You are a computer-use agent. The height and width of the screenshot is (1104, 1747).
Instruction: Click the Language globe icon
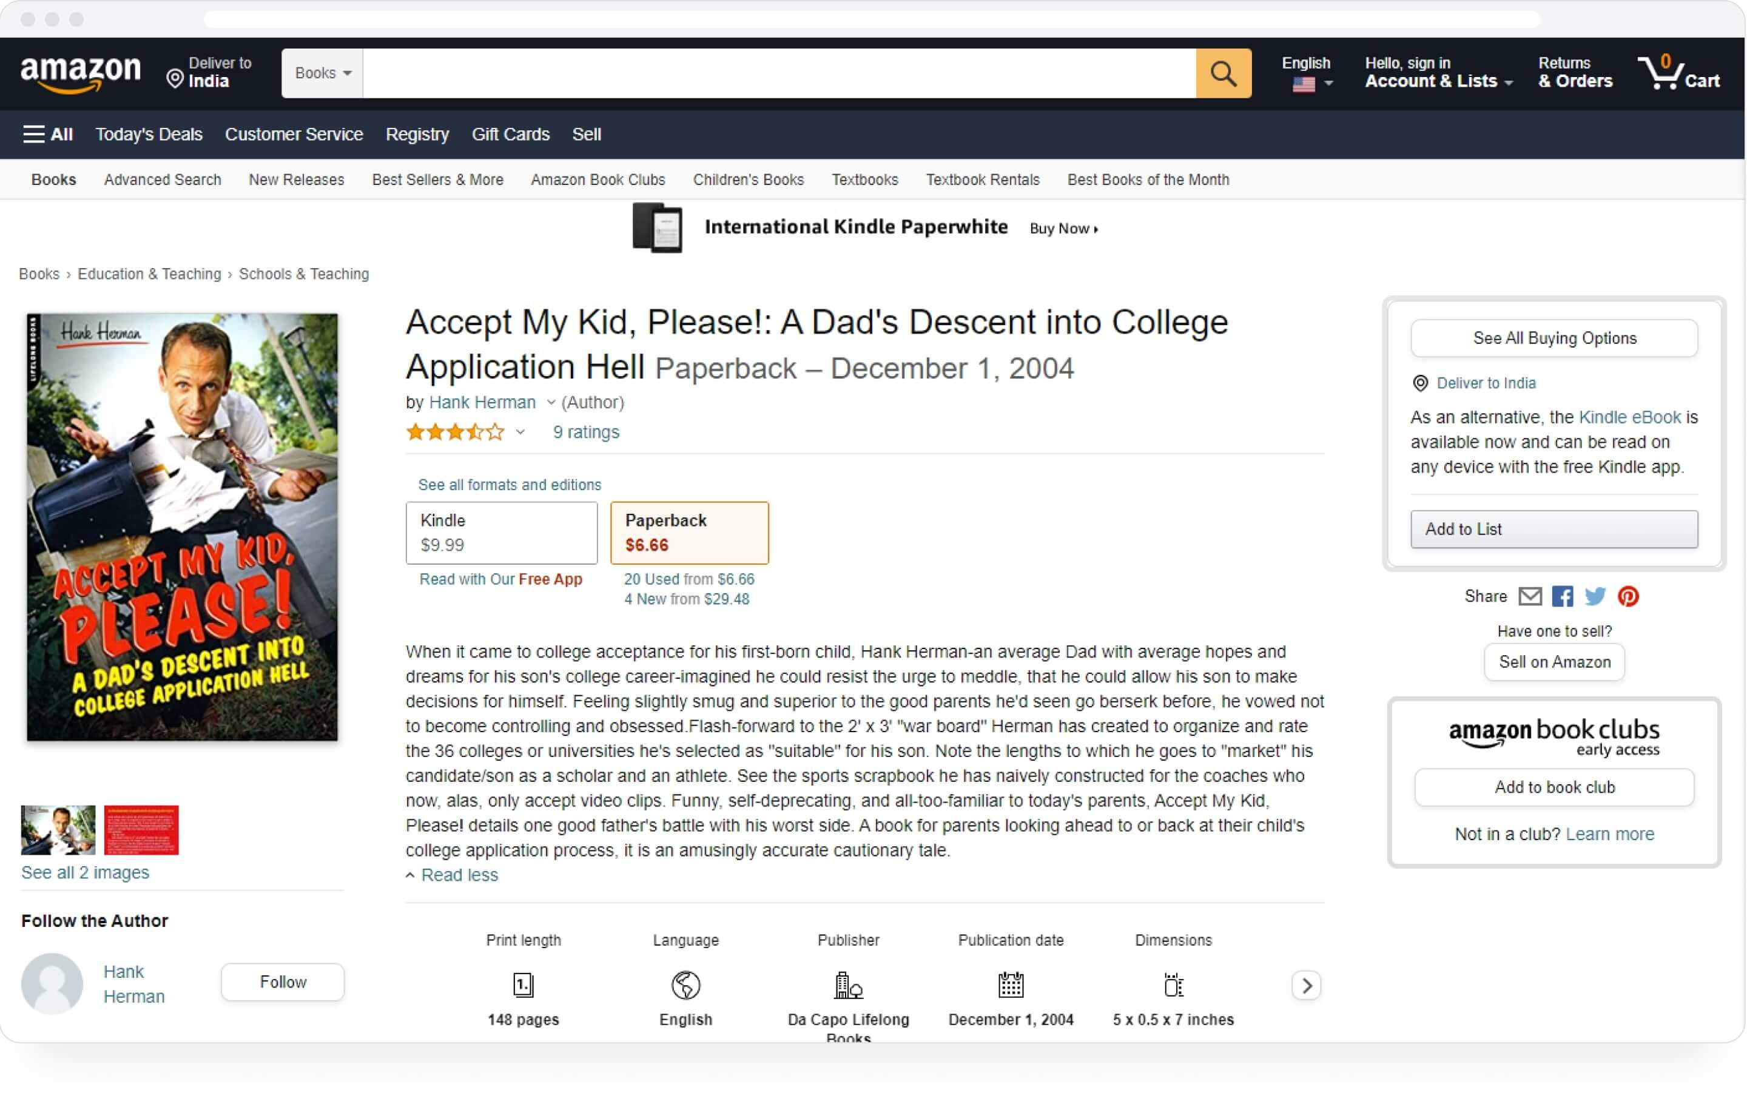[x=685, y=985]
